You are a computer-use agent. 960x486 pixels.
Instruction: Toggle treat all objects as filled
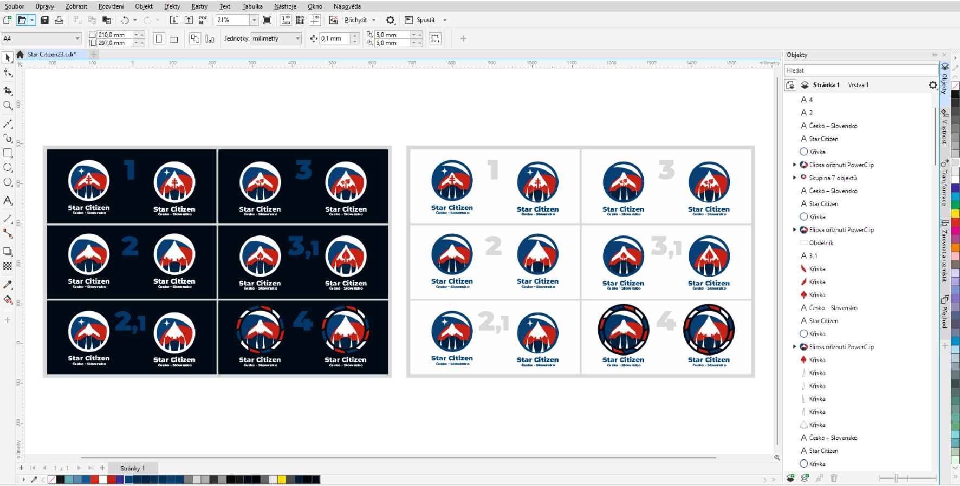[436, 38]
